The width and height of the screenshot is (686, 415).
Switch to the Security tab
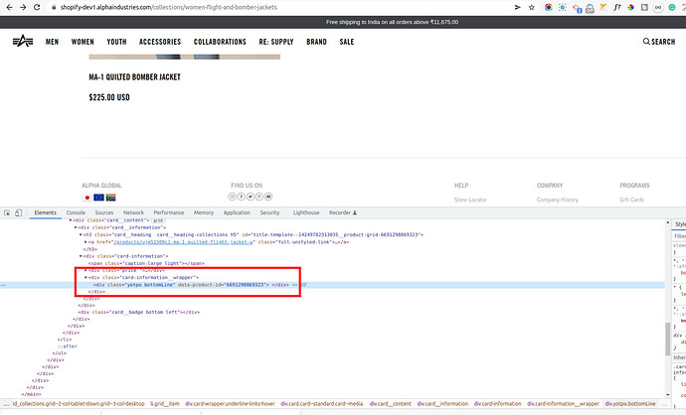(270, 212)
